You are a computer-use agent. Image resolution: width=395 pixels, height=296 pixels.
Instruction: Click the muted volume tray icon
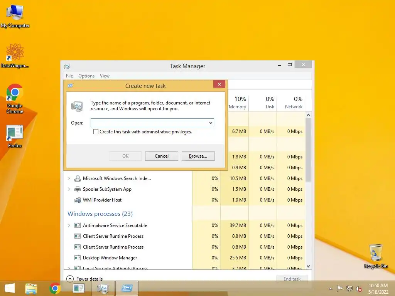coord(359,289)
